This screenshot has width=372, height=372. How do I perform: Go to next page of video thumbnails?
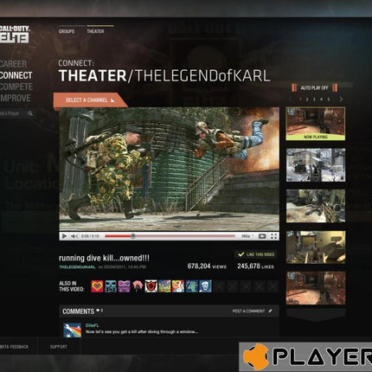coord(341,99)
